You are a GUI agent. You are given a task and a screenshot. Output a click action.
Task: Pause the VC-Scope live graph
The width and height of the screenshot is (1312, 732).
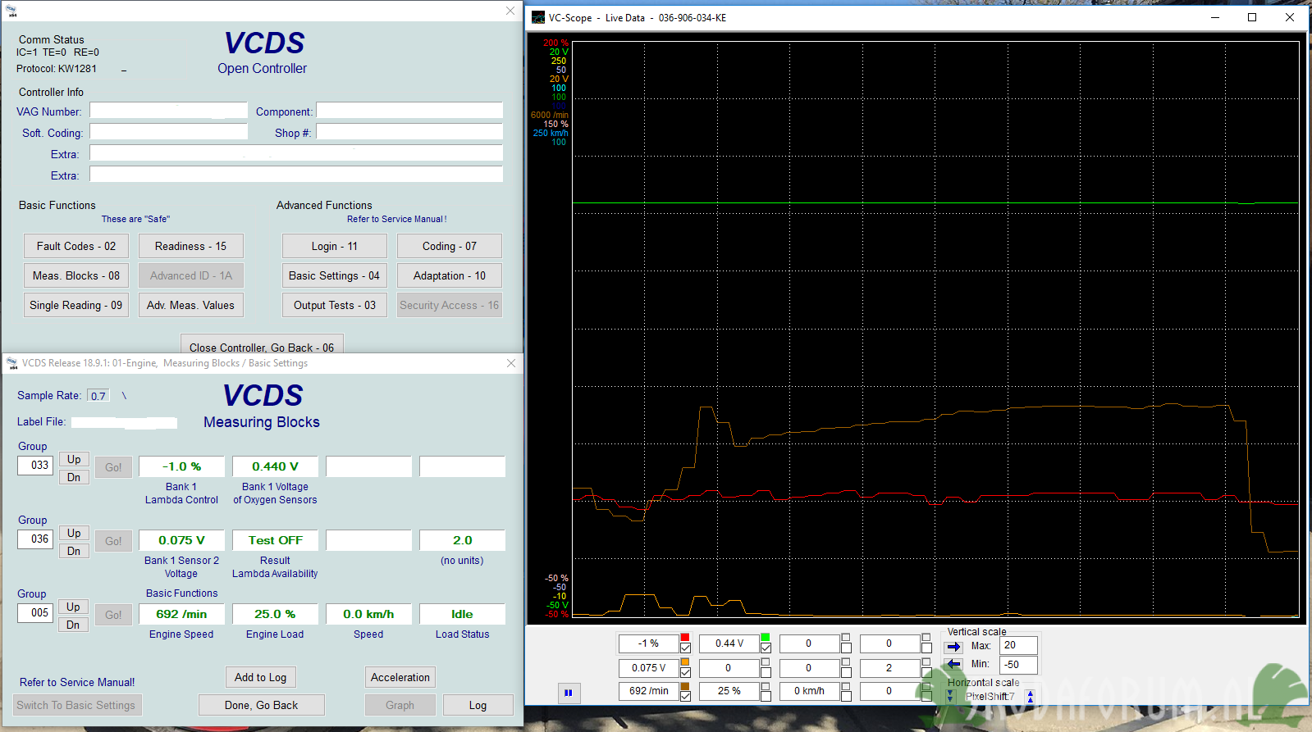tap(568, 693)
